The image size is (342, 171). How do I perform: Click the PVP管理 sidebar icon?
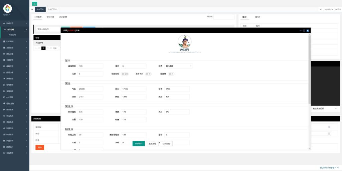click(x=4, y=42)
